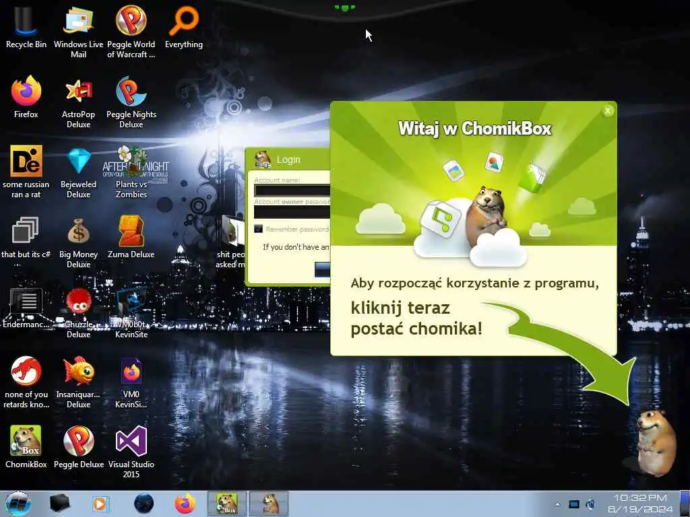This screenshot has width=690, height=517.
Task: Open the dark globe taskbar icon
Action: (144, 504)
